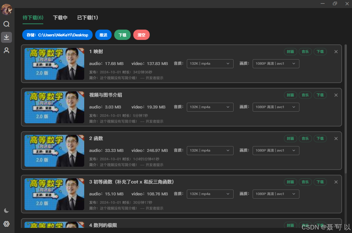Open audio quality dropdown for '1 映射'

point(210,64)
